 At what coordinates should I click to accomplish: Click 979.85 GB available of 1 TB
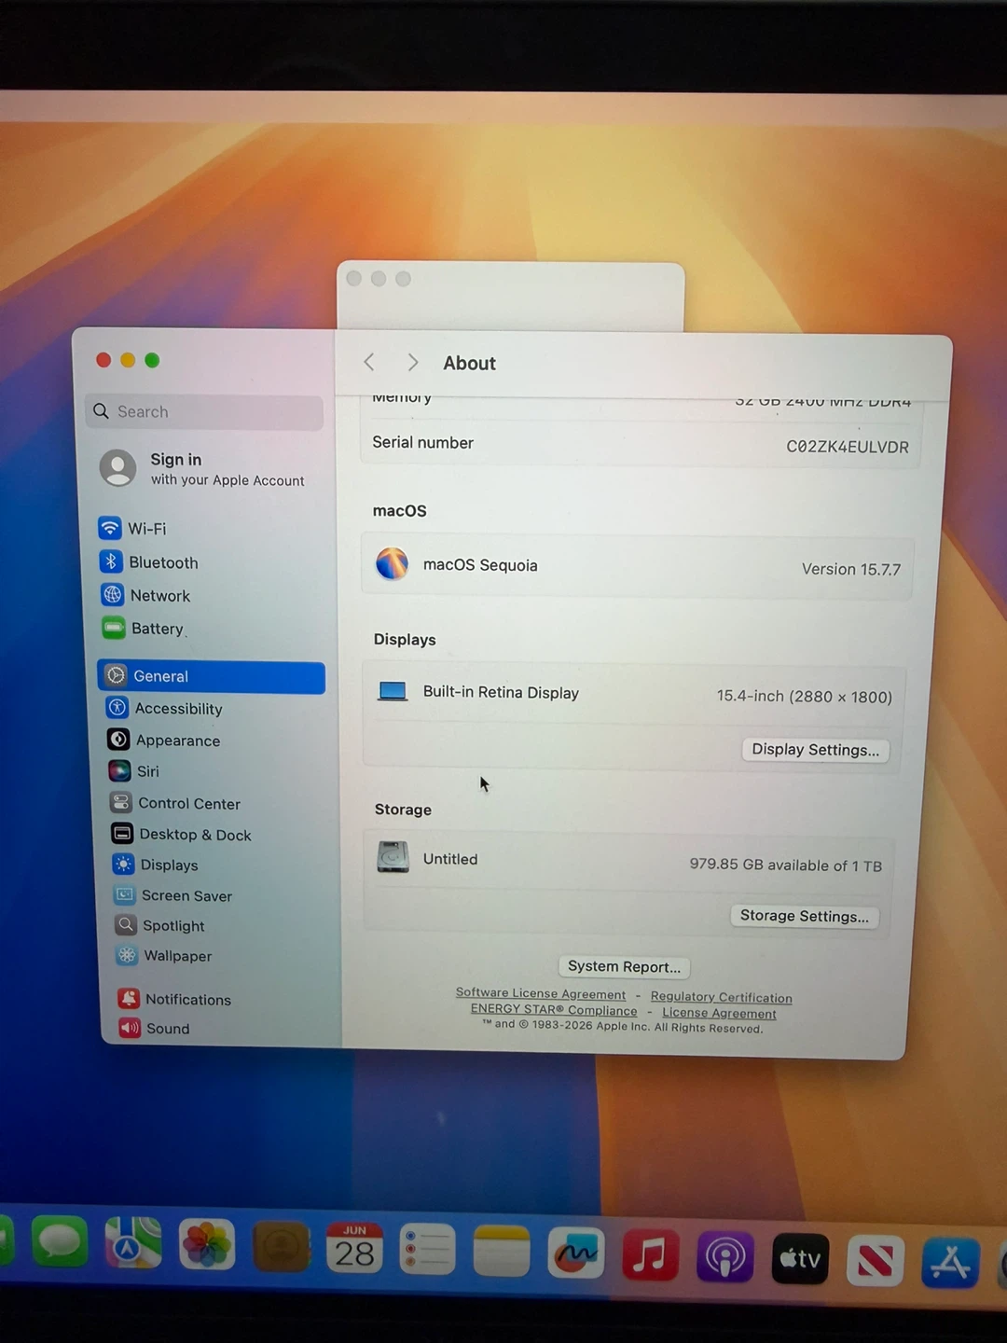(785, 865)
